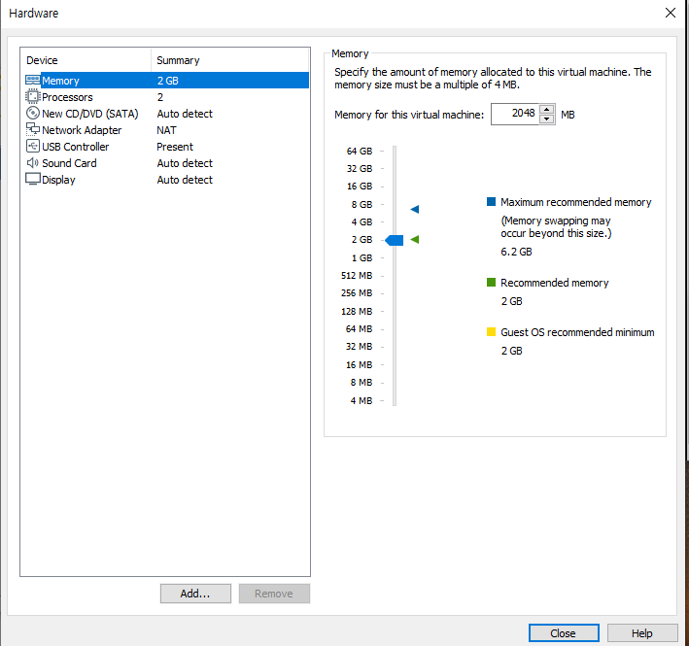Open Help for hardware settings
689x646 pixels.
641,632
